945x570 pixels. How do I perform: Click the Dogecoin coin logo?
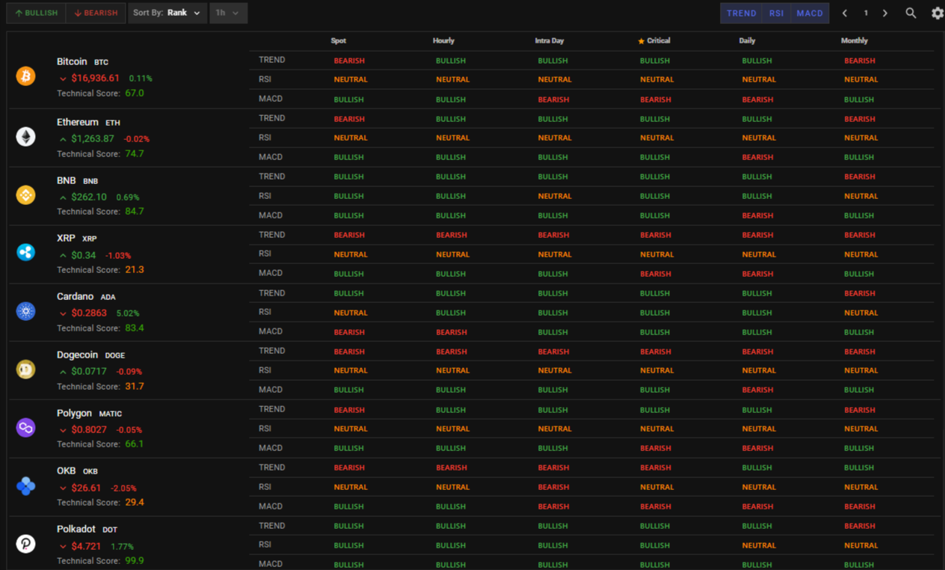[26, 369]
